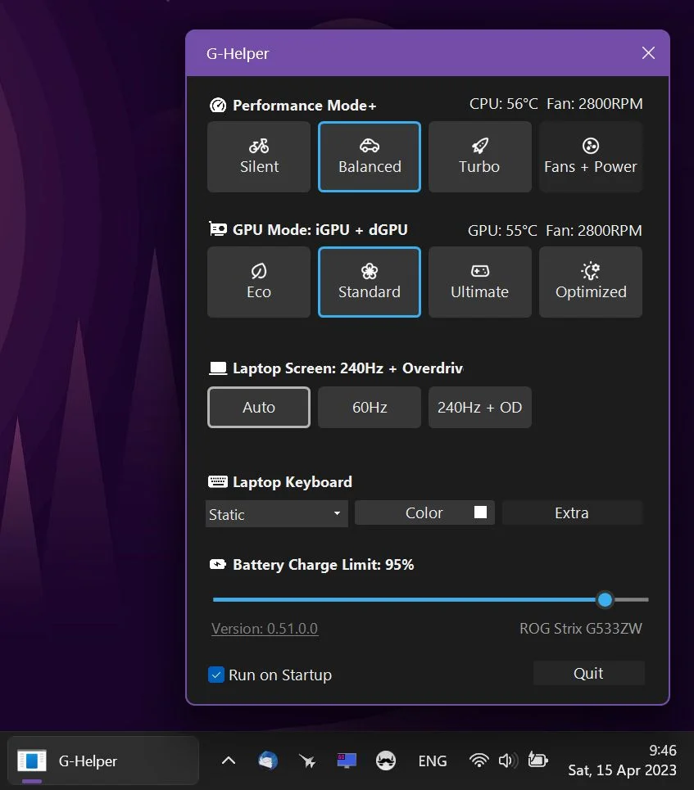Show hidden system tray icons chevron
Screen dimensions: 694x790
(229, 761)
